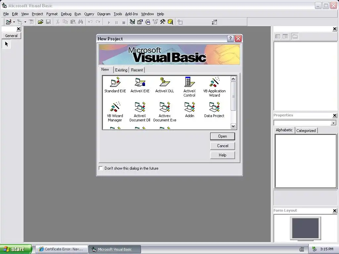This screenshot has height=254, width=339.
Task: Select the Alphabetic properties tab
Action: (284, 130)
